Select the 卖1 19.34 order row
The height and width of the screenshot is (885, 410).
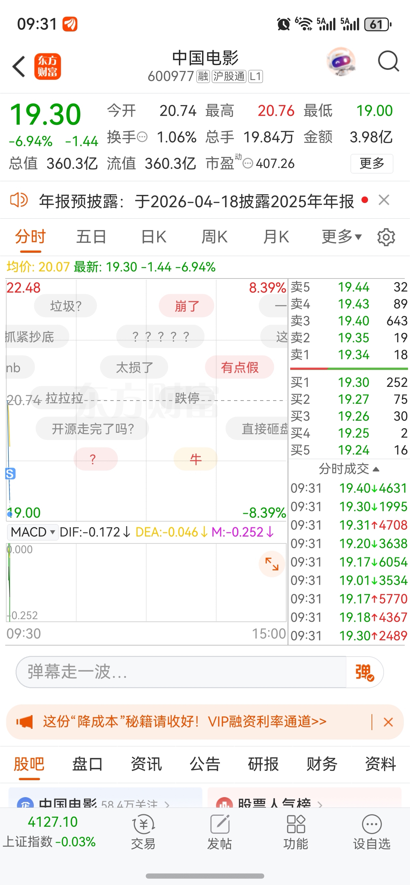tap(349, 355)
